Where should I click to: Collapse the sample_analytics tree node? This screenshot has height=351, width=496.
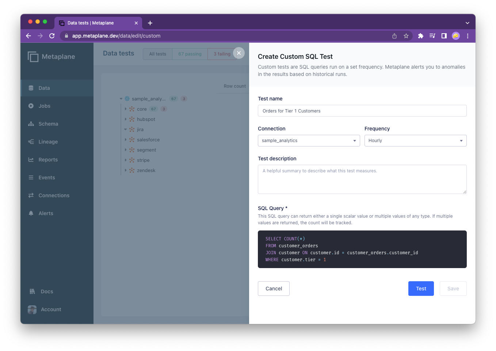[121, 99]
